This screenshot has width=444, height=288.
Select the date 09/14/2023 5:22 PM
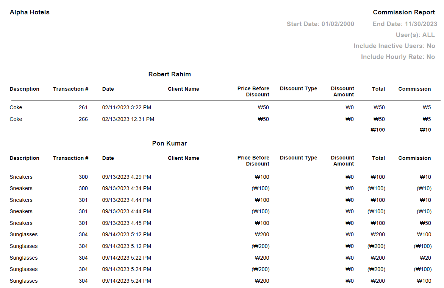127,258
